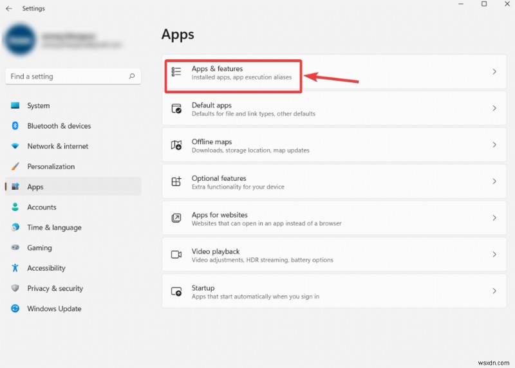Open the Apps for websites title
The image size is (515, 368).
click(220, 215)
